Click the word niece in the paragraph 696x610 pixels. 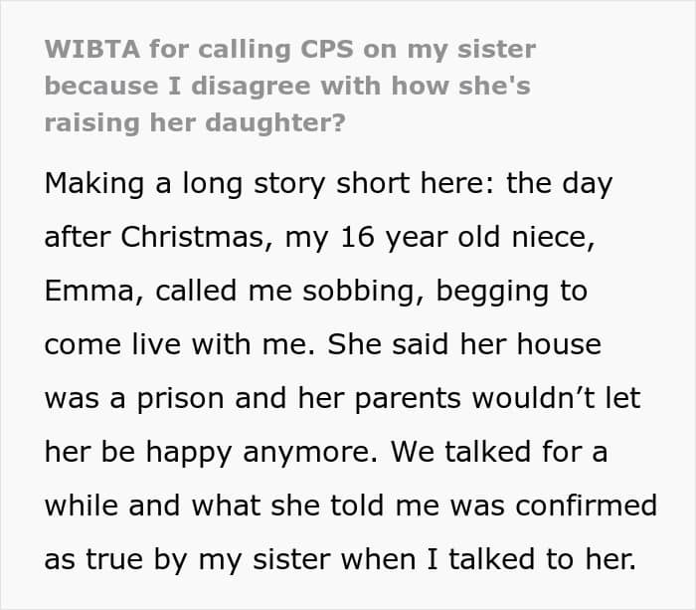[550, 237]
